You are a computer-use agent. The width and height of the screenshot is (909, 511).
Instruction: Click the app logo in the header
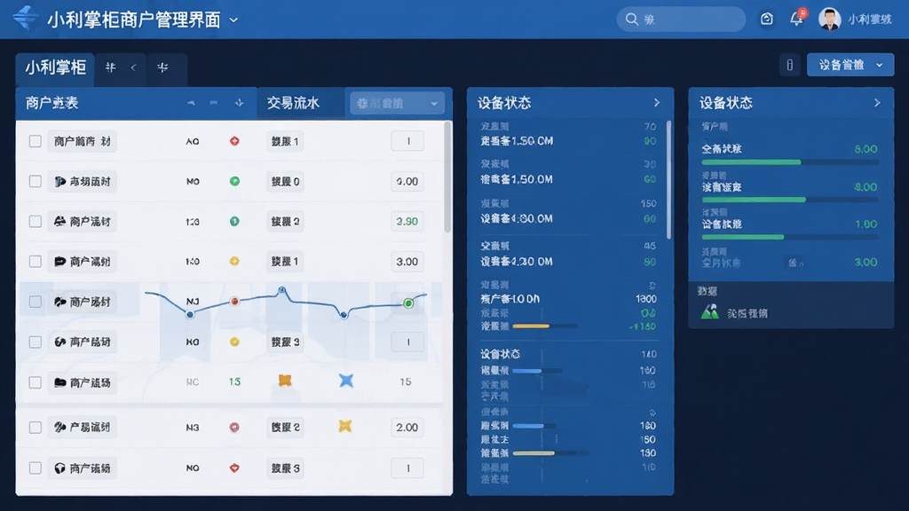click(25, 18)
